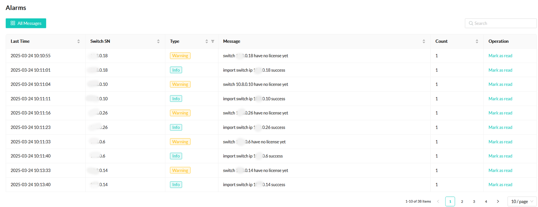Viewport: 538px width, 207px height.
Task: Click Info tag on 10:11:01 row
Action: click(x=176, y=70)
